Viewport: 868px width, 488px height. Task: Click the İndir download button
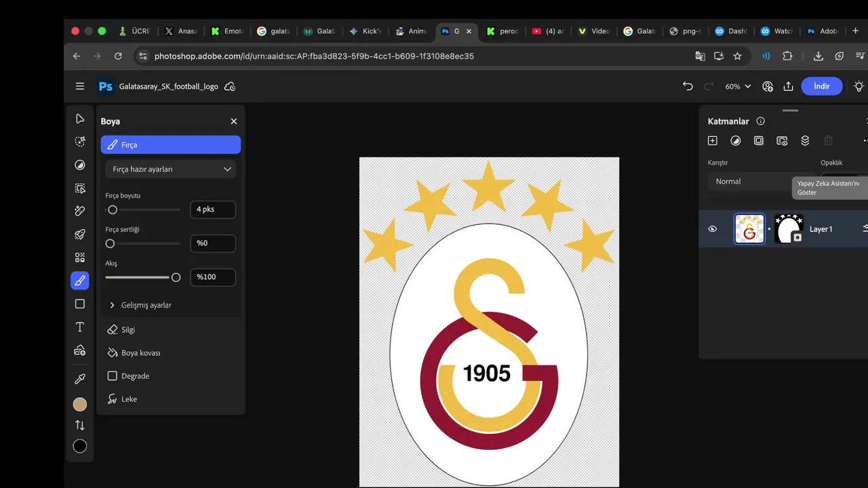coord(822,86)
